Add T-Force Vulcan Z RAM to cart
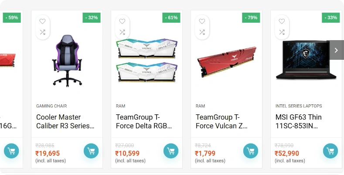This screenshot has height=175, width=344. pyautogui.click(x=251, y=151)
